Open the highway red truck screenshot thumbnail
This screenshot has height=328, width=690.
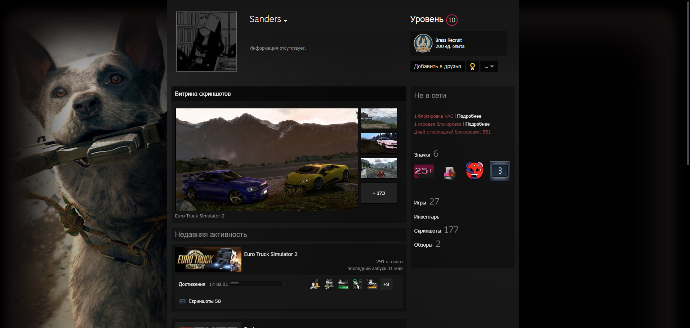[379, 168]
